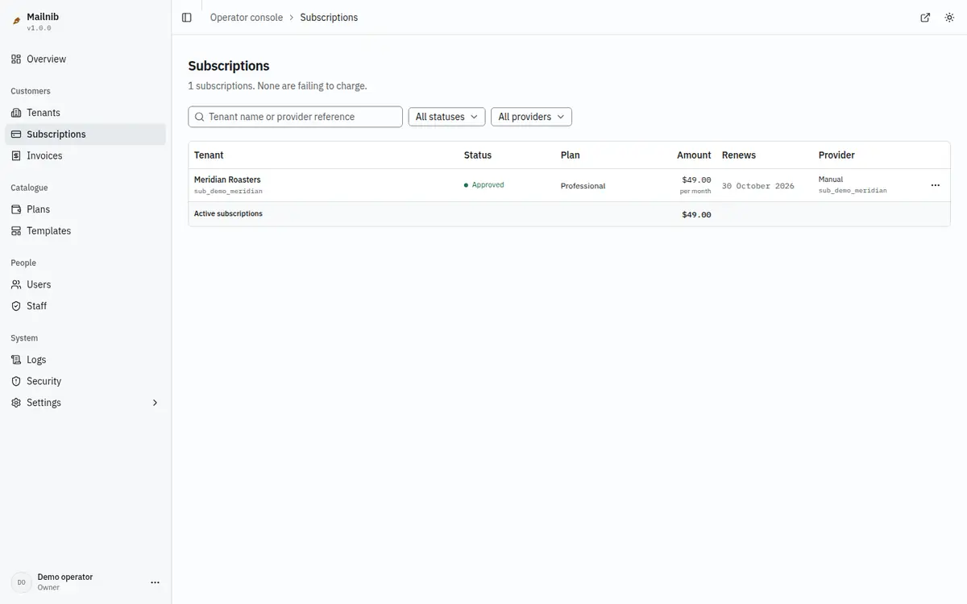
Task: Open Staff in sidebar
Action: [85, 306]
